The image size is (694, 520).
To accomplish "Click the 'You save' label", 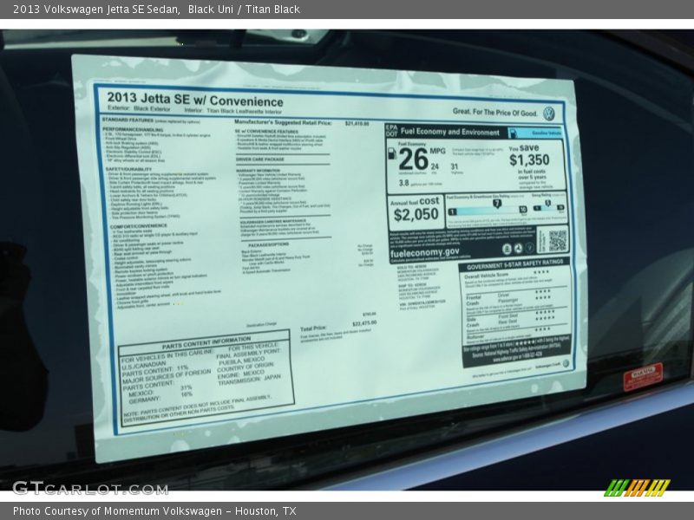I will click(x=524, y=148).
